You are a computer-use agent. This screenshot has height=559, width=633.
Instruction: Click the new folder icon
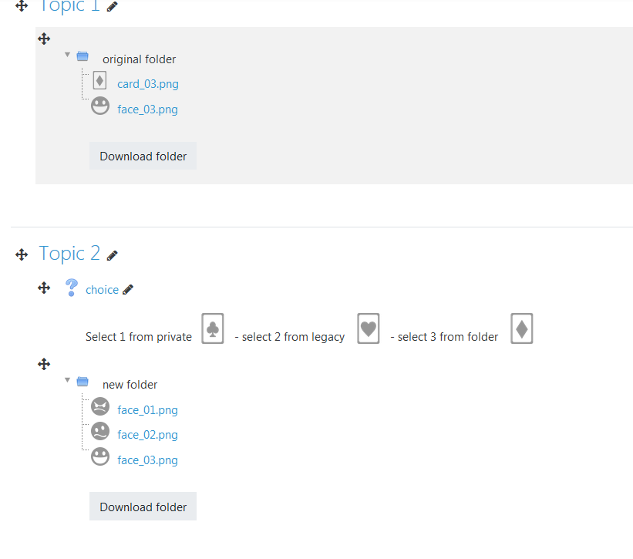[82, 382]
